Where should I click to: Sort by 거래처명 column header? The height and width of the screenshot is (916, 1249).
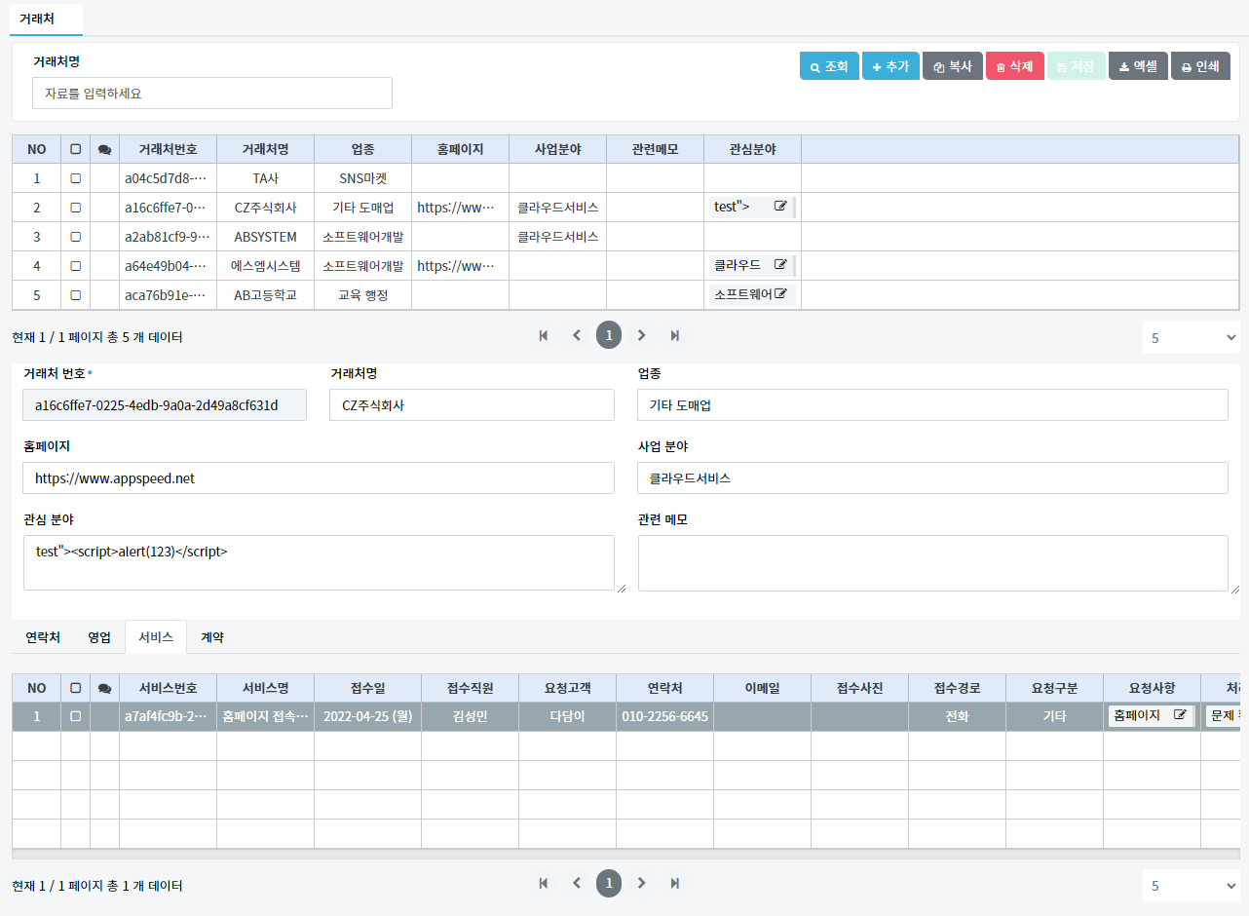265,149
